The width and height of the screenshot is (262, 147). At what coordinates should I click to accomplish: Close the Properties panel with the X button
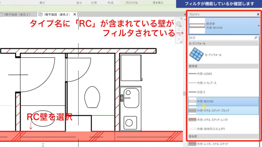(x=258, y=14)
